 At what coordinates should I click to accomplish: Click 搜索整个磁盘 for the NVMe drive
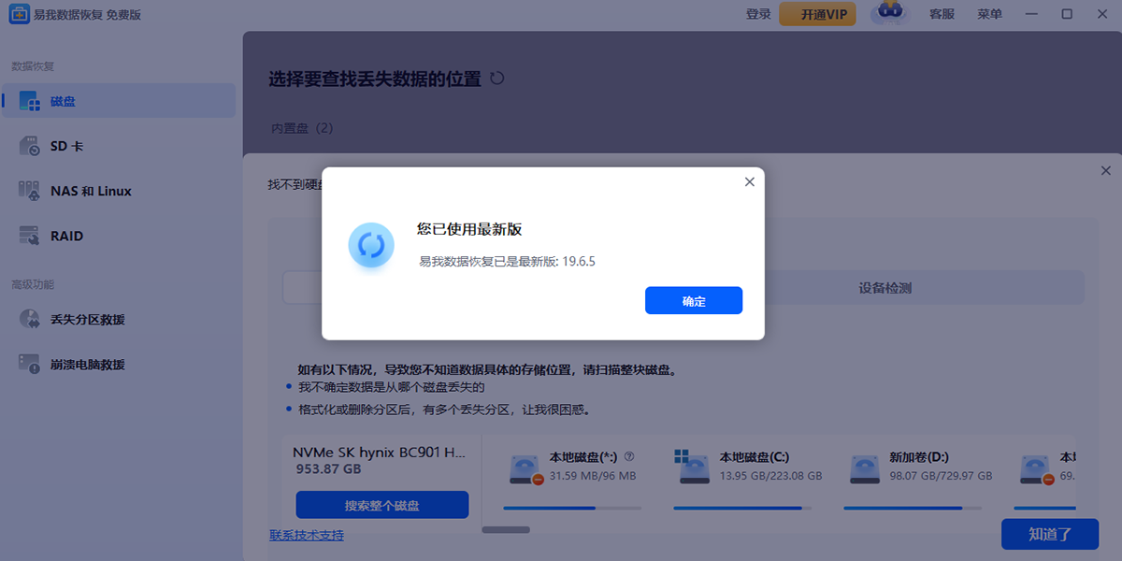point(381,504)
